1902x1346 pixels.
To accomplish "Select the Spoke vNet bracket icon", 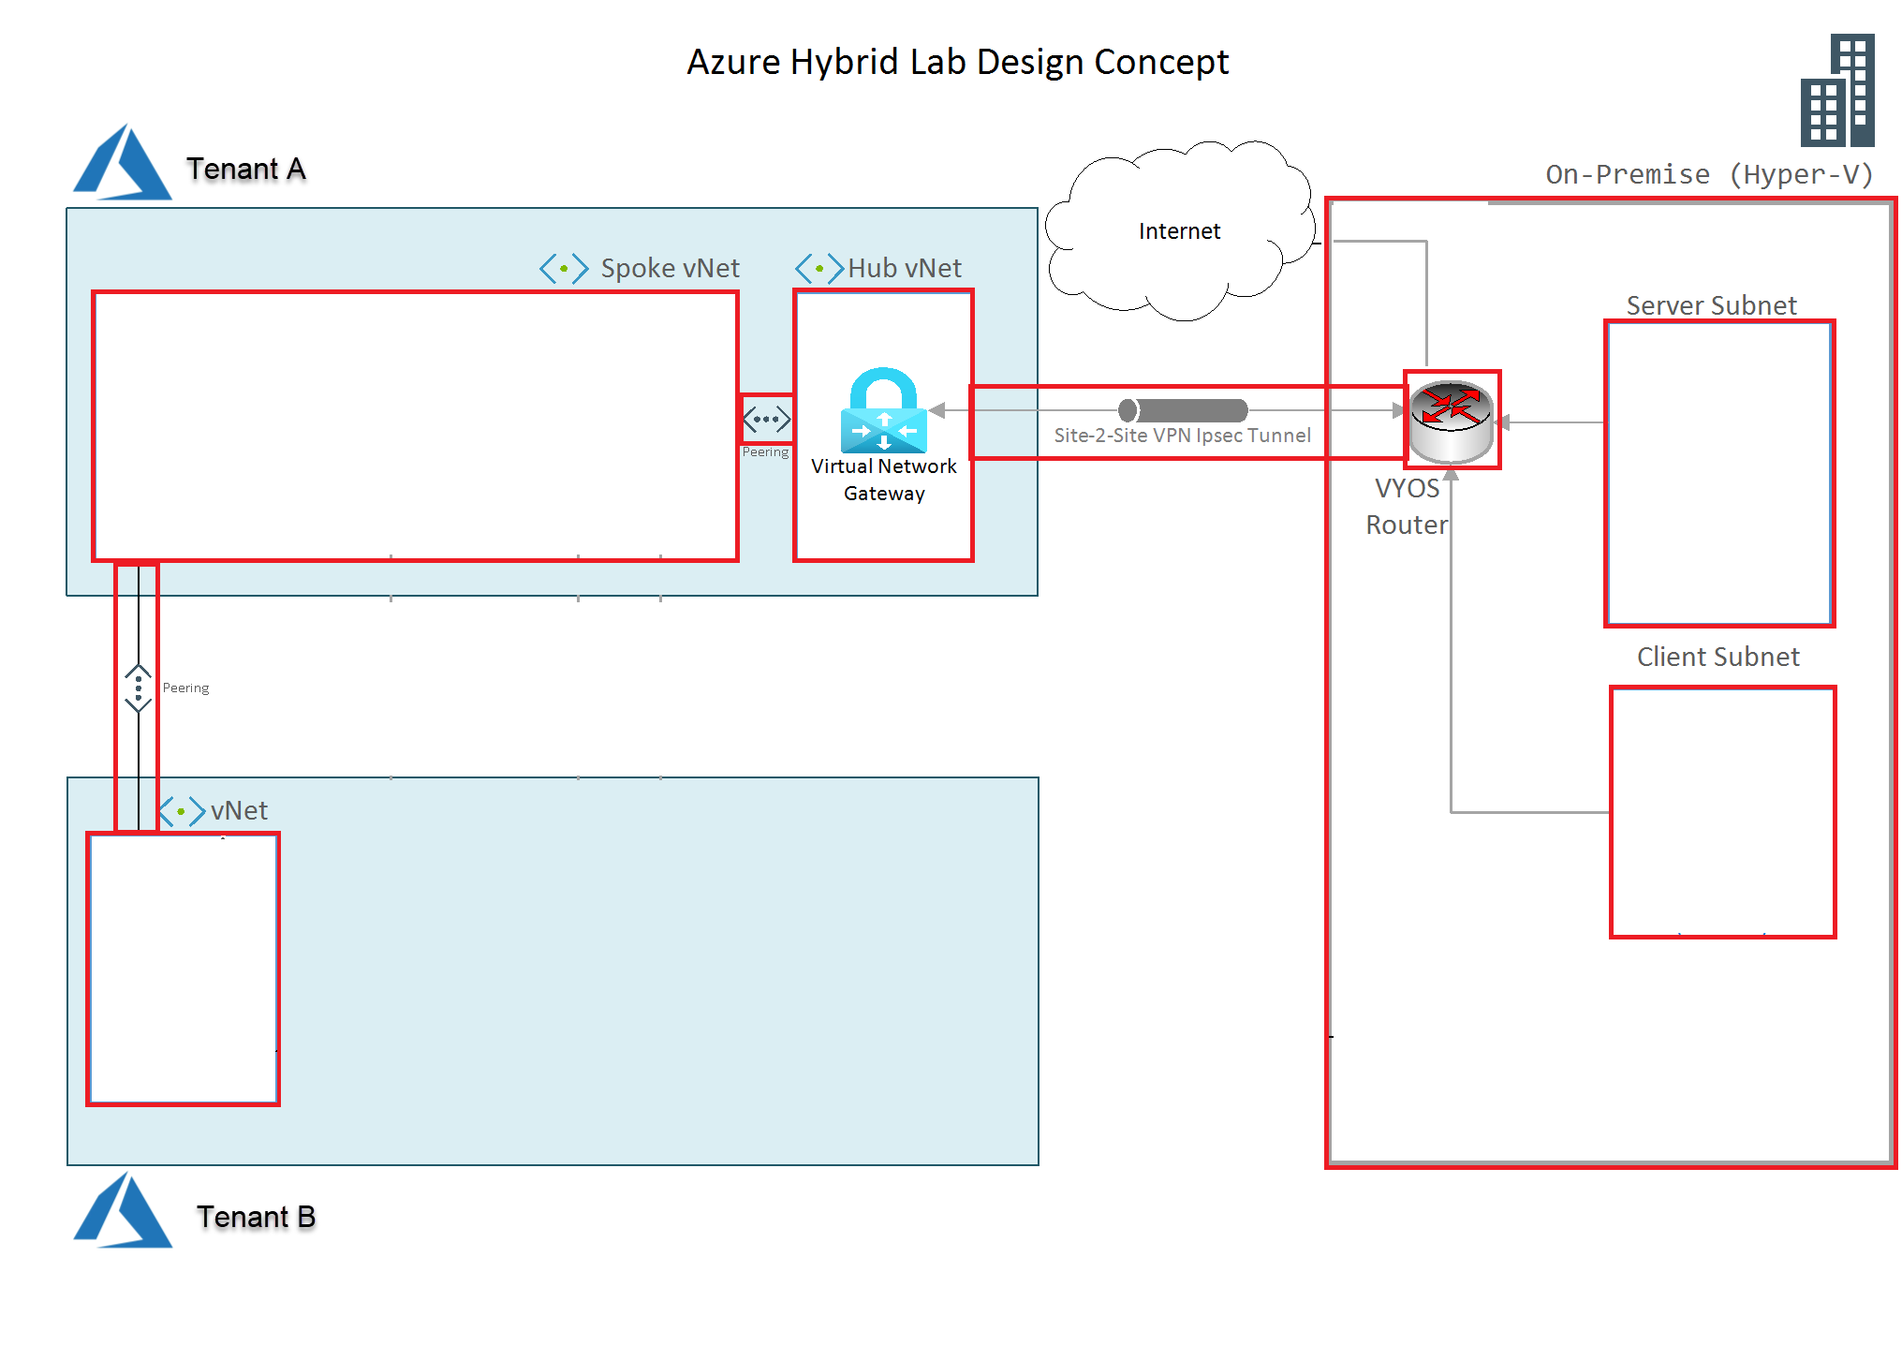I will [x=564, y=268].
